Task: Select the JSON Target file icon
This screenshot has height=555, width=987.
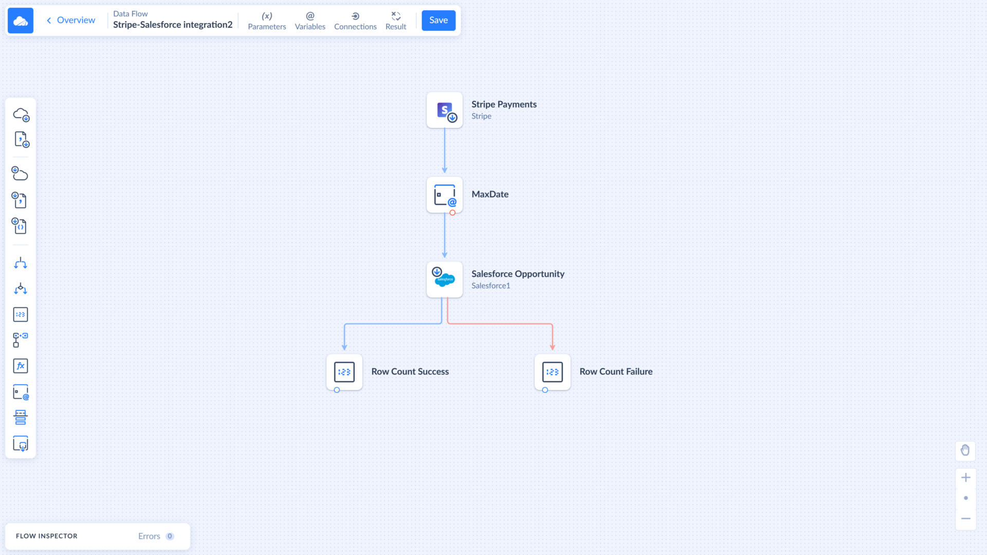Action: pyautogui.click(x=20, y=226)
